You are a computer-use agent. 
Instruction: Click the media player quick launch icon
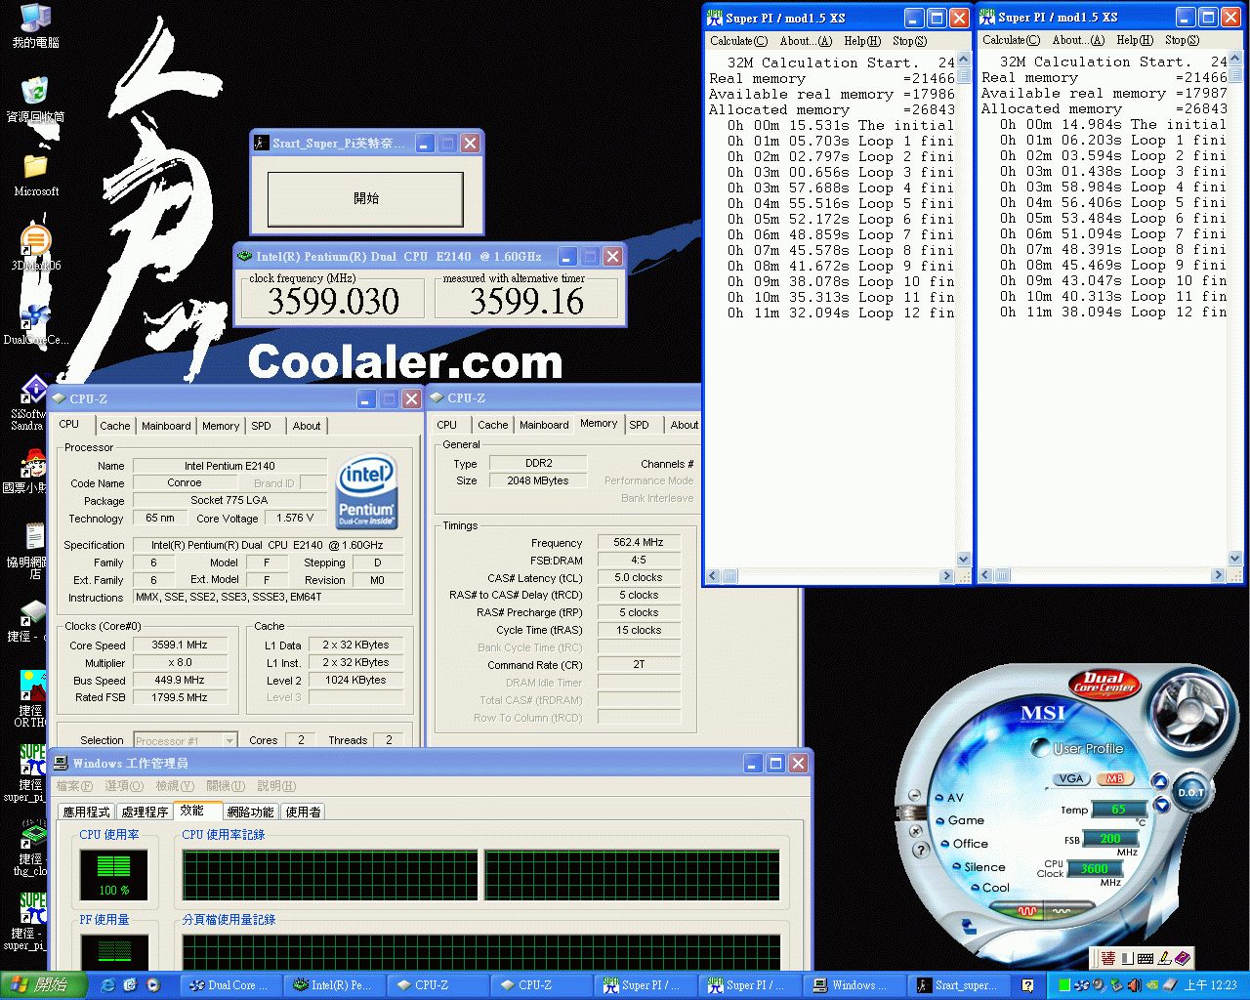point(153,985)
